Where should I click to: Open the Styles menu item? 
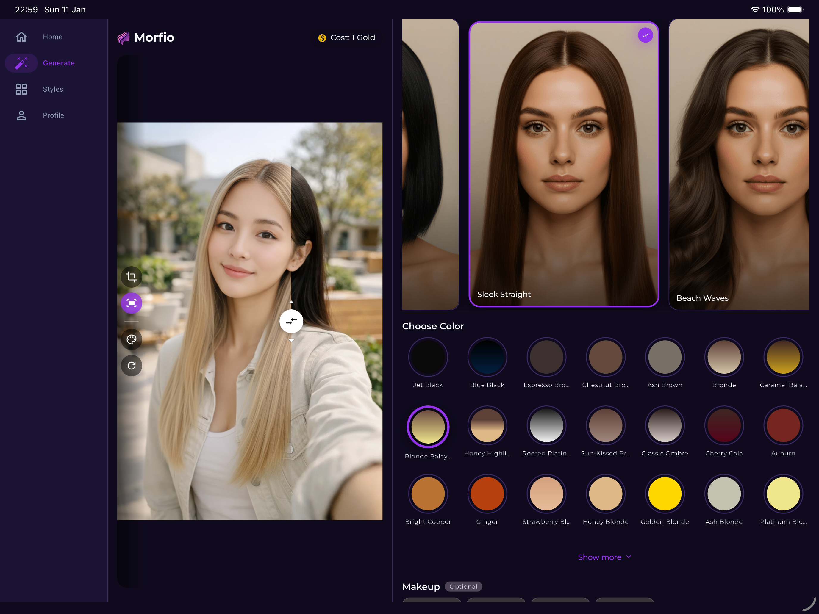pos(53,89)
